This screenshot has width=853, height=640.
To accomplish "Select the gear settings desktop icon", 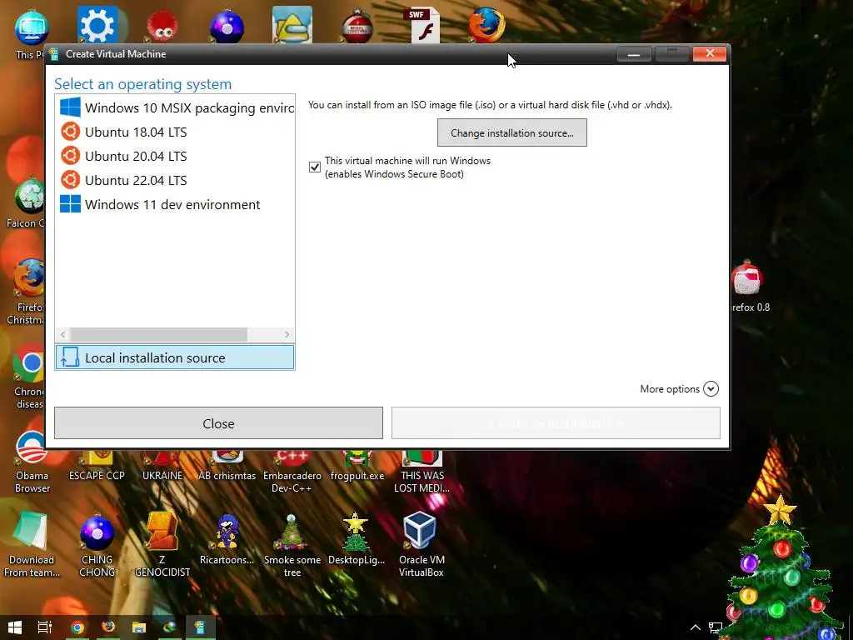I will (x=97, y=25).
